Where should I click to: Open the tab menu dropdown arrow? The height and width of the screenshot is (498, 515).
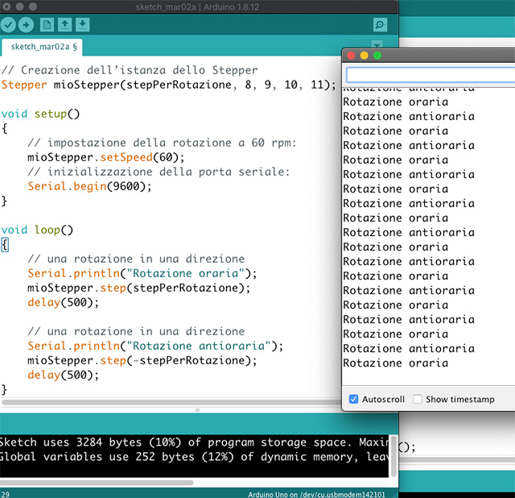(x=377, y=44)
